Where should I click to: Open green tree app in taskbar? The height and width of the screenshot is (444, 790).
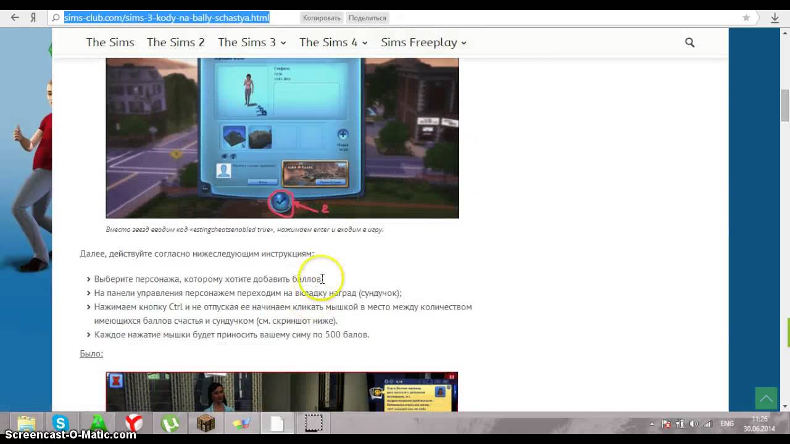pos(98,423)
